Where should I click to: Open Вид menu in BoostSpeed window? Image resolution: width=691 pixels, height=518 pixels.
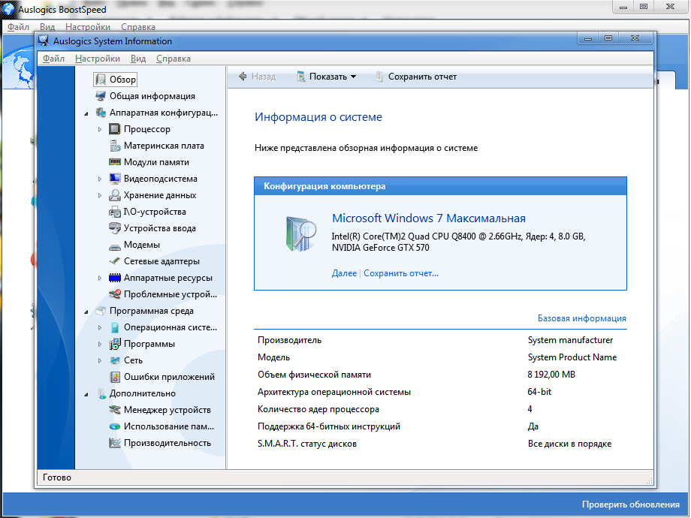click(x=47, y=27)
